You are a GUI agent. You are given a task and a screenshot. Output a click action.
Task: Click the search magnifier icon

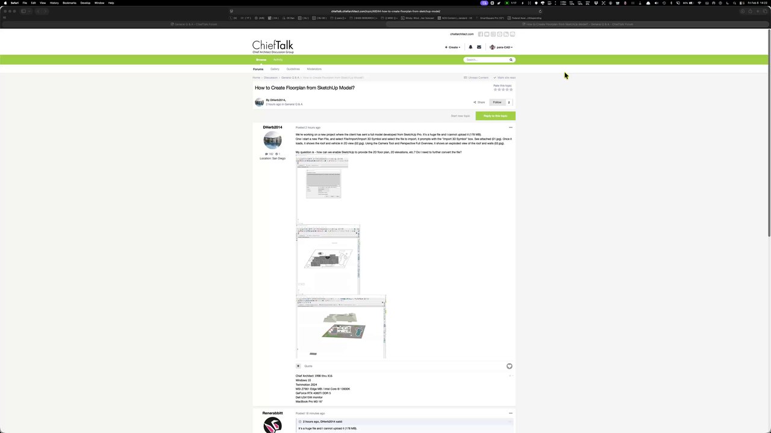point(511,60)
